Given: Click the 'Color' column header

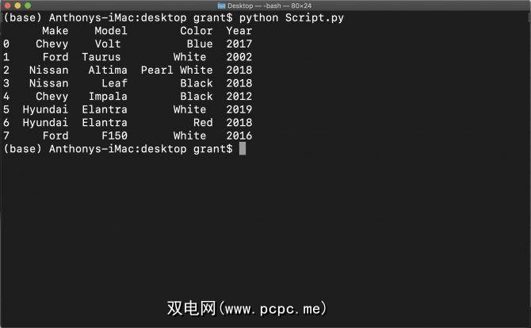Looking at the screenshot, I should (197, 31).
